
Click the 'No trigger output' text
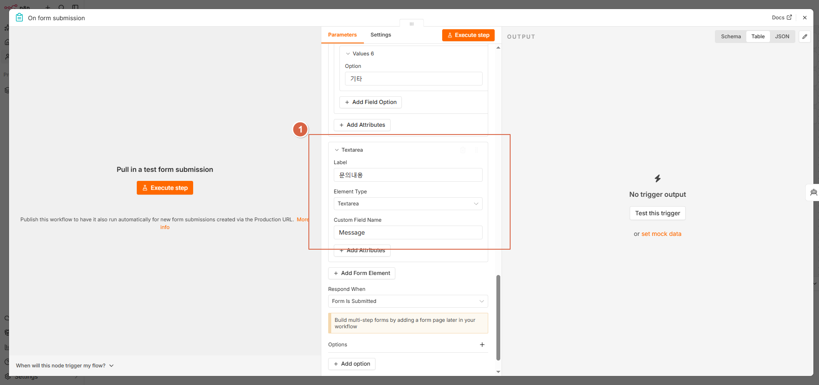658,194
